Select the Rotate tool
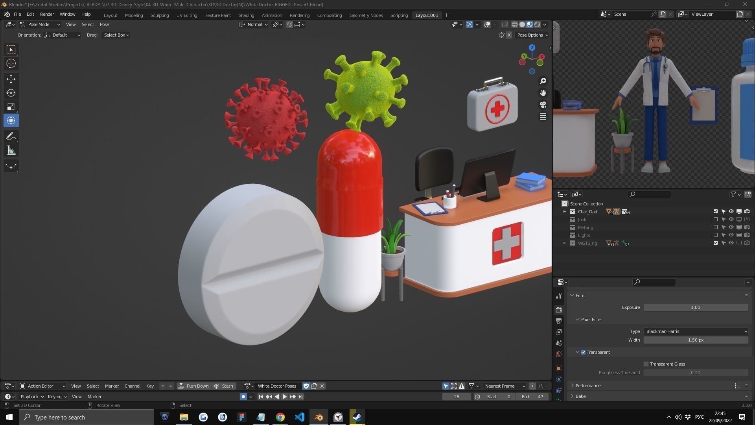The image size is (755, 425). (x=11, y=93)
